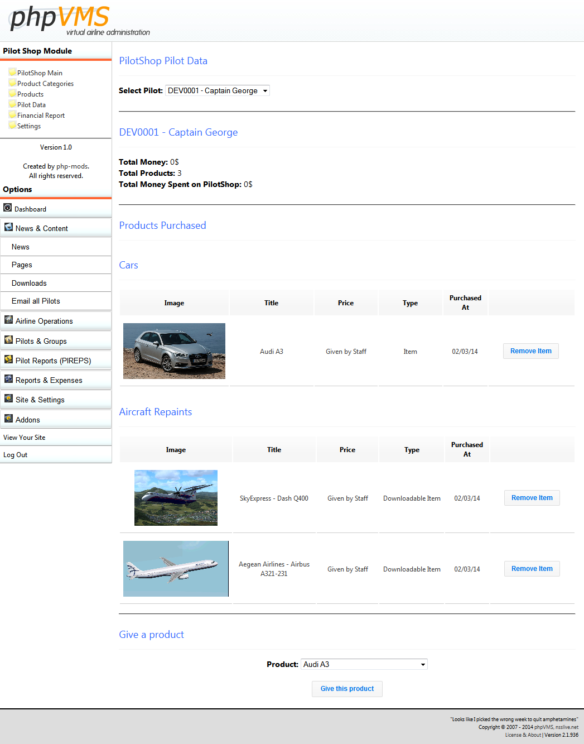Open the News submenu item
Screen dimensions: 584x744
pos(56,247)
